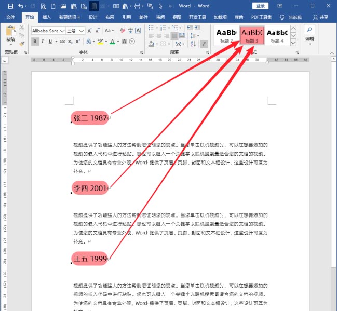Click the paragraph shading paint bucket
Image resolution: width=337 pixels, height=311 pixels.
[x=151, y=44]
